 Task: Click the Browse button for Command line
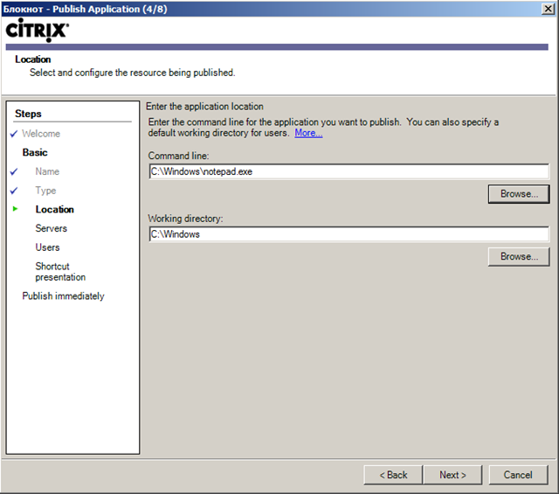coord(519,194)
